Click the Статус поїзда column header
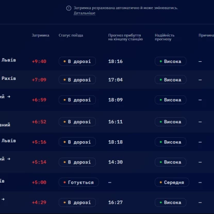214x214 pixels. click(x=71, y=36)
